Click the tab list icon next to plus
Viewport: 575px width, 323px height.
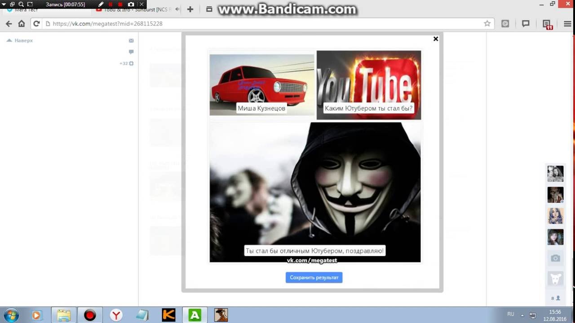coord(209,9)
